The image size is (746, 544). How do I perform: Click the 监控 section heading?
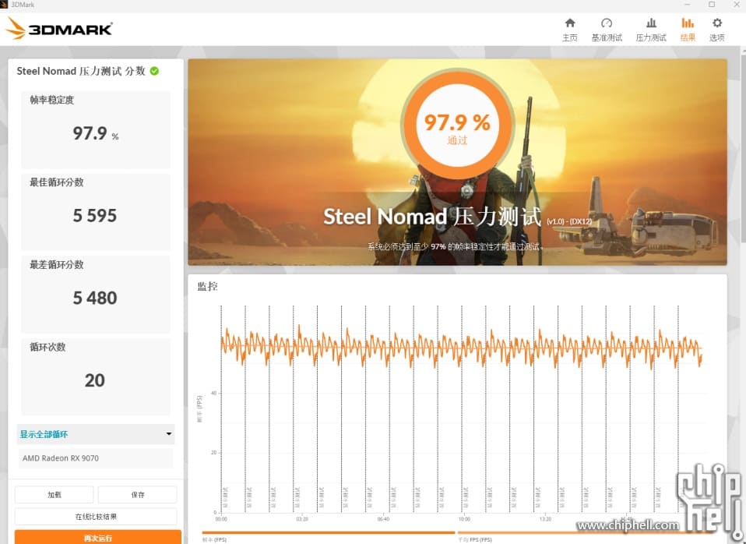[x=207, y=286]
